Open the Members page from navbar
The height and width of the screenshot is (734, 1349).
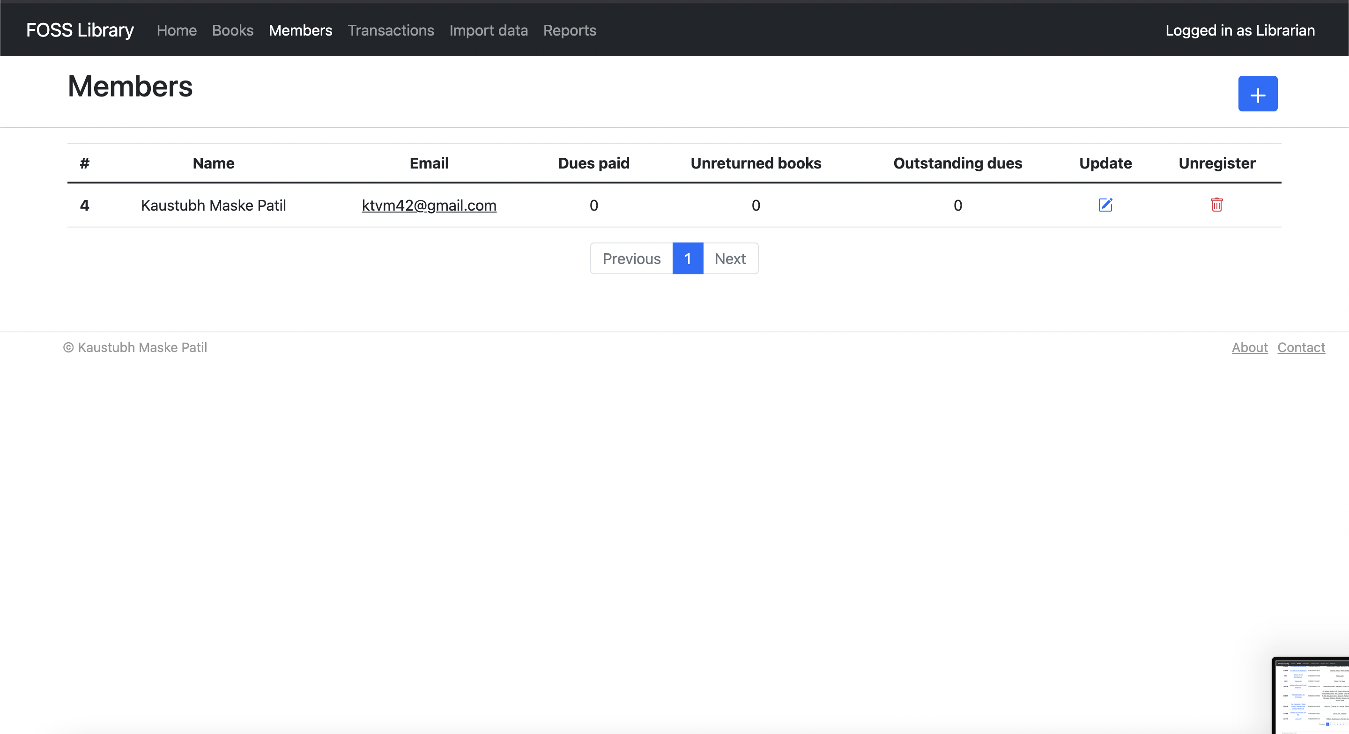301,30
